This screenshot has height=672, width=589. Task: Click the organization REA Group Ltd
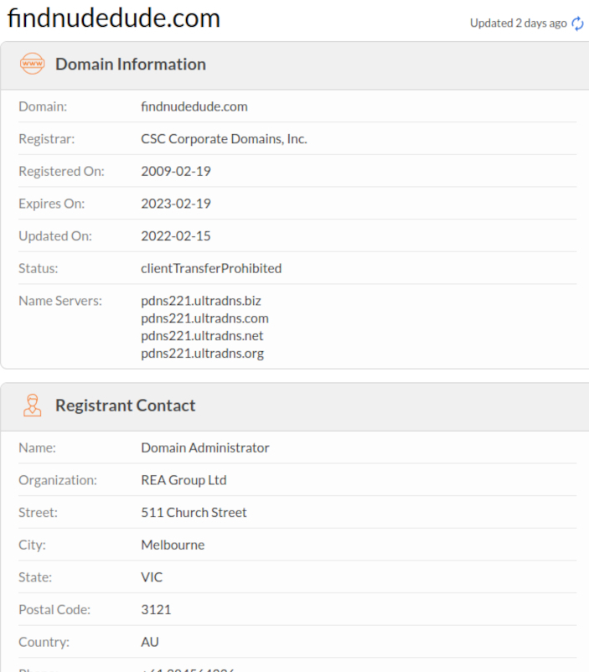(x=183, y=481)
